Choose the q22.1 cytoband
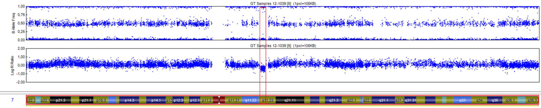The image size is (541, 108). (x=351, y=100)
